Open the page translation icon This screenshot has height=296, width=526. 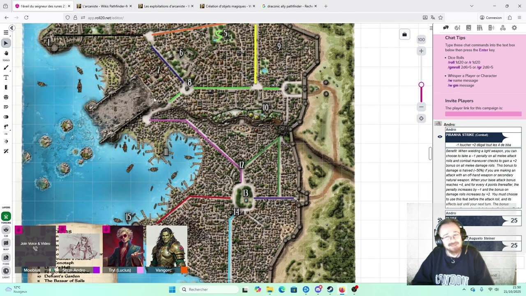point(433,18)
